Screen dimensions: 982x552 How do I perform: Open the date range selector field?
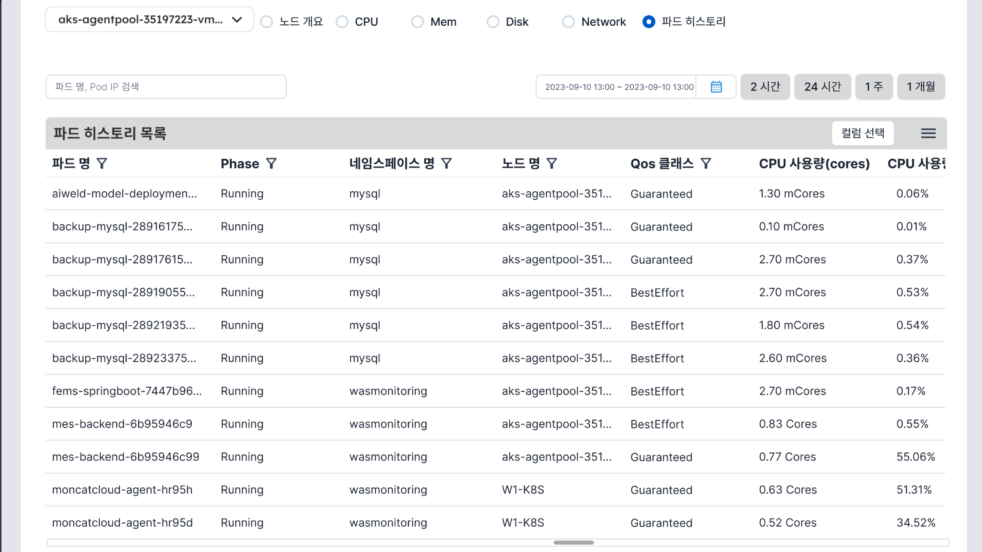(619, 87)
